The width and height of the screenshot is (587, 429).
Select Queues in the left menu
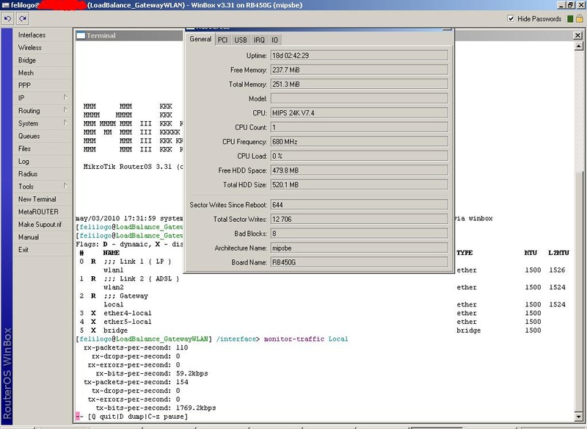tap(29, 136)
